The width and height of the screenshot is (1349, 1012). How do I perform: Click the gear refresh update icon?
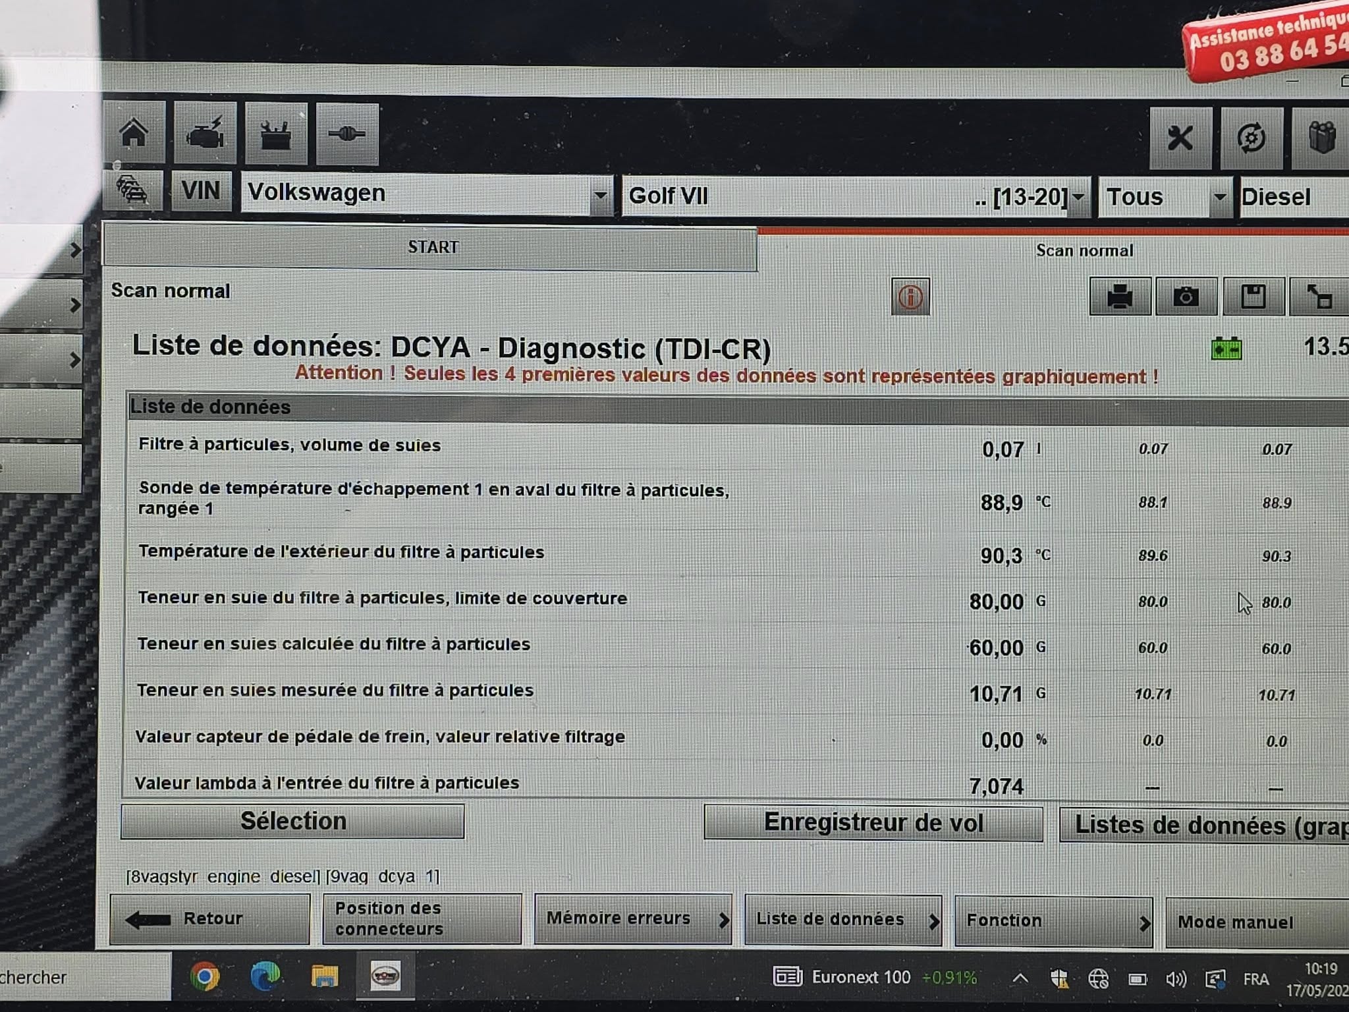(1252, 138)
